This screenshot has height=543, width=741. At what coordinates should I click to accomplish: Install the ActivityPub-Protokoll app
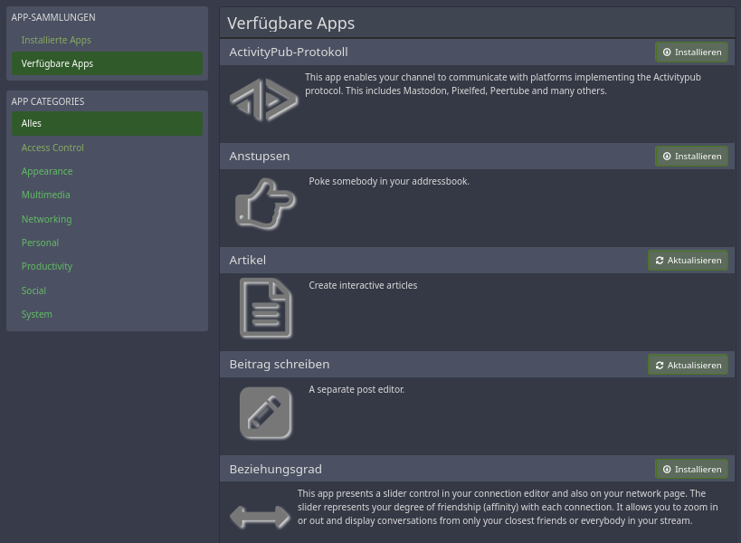[691, 52]
